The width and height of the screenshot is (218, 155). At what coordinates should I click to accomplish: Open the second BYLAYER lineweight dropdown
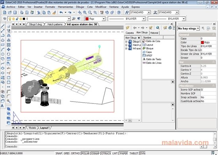coord(184,19)
